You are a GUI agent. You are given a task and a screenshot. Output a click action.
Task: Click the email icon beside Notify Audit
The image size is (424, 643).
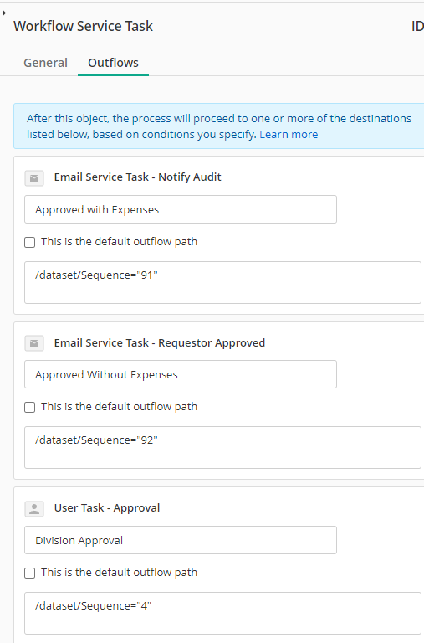coord(34,178)
